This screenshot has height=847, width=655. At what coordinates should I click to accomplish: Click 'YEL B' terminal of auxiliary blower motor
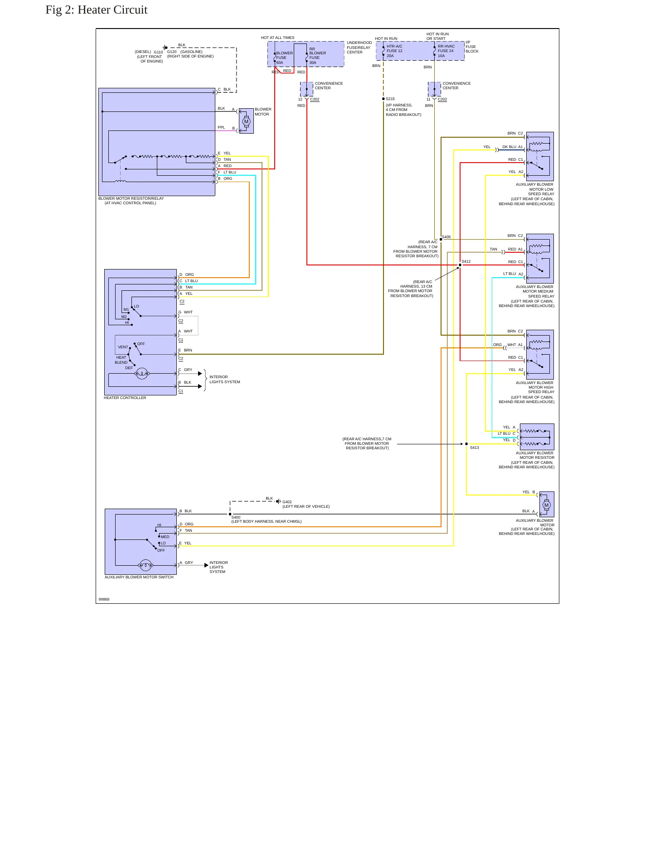tap(529, 492)
